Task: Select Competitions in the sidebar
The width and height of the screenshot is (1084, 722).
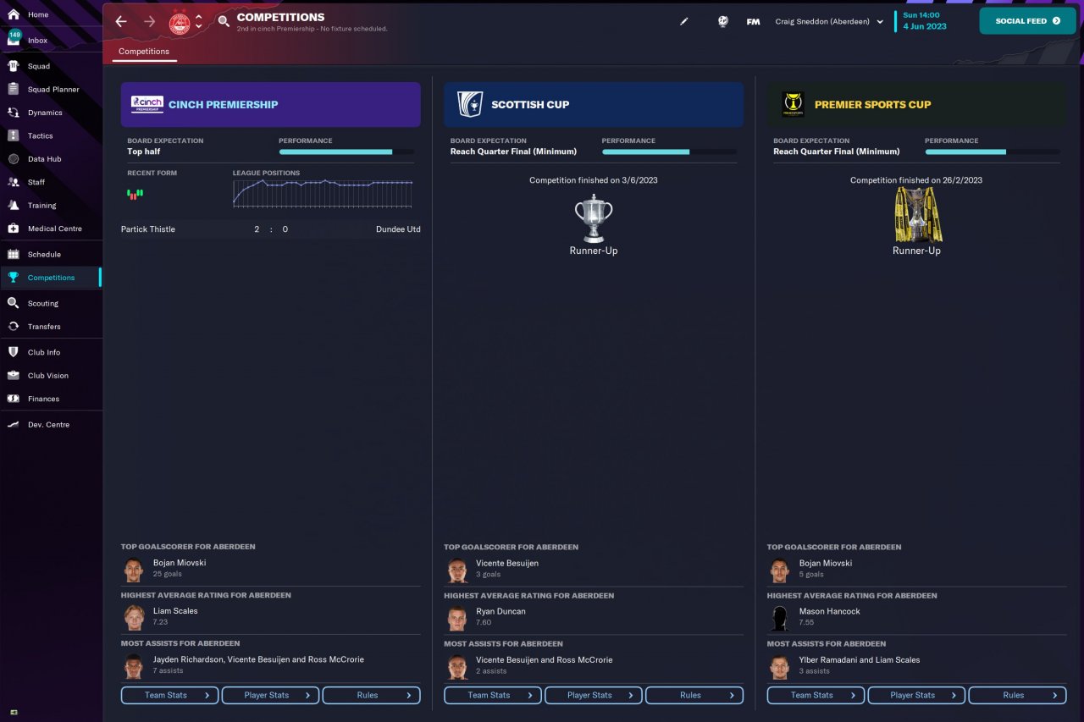Action: [x=51, y=278]
